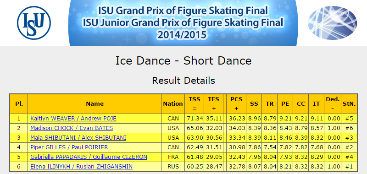Open Maia SHIBUTANI / Alex SHIBUTANI link
Viewport: 367px width, 174px height.
point(78,138)
